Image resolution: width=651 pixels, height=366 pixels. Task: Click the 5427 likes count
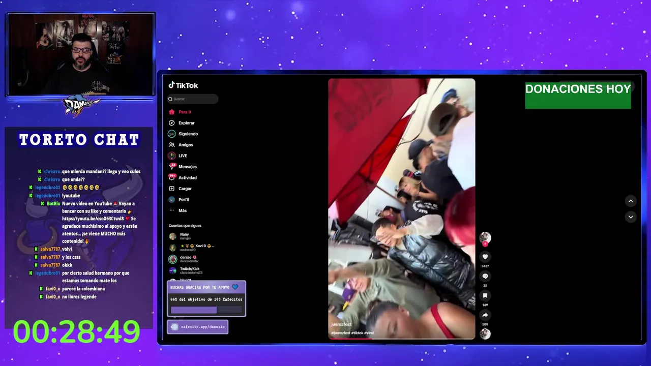(485, 266)
